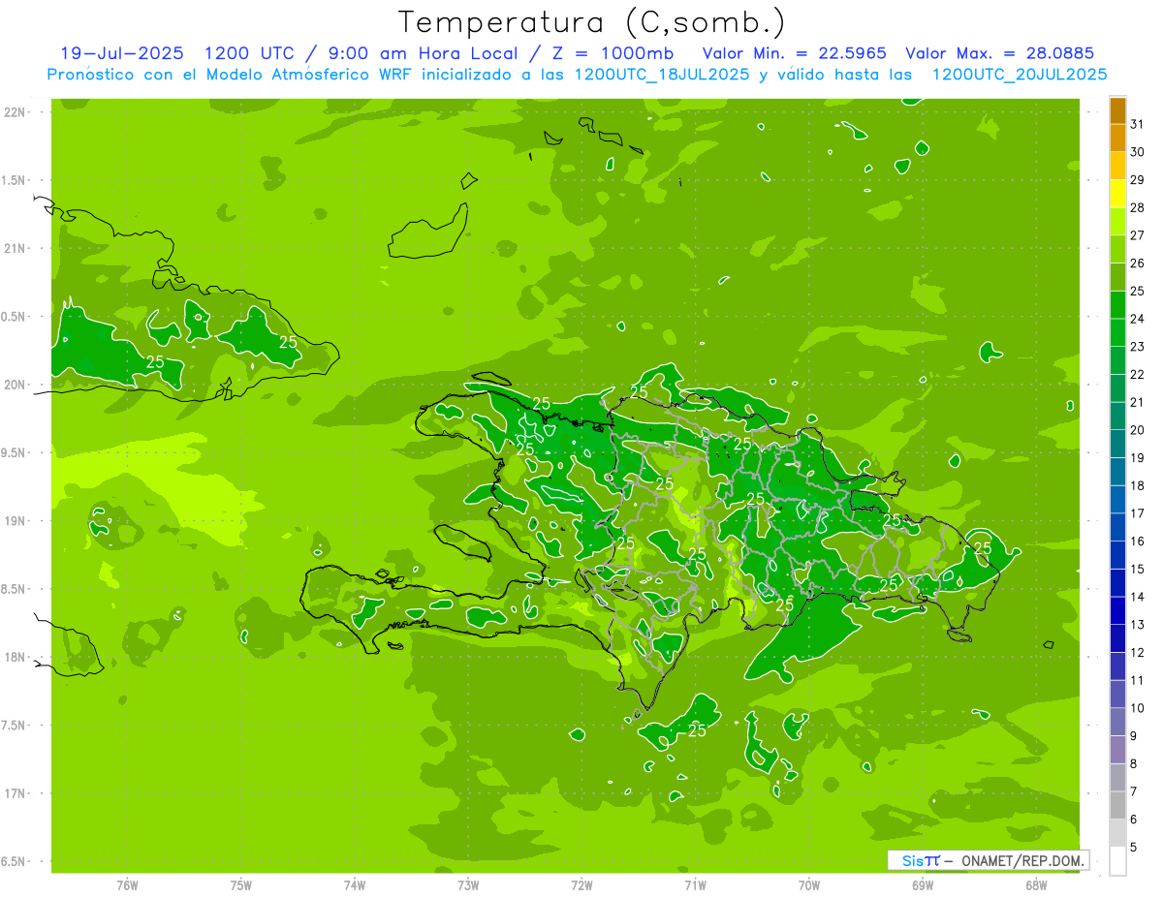The height and width of the screenshot is (898, 1163).
Task: Pick the yellow color bar segment between 28 and 29
Action: [1117, 194]
